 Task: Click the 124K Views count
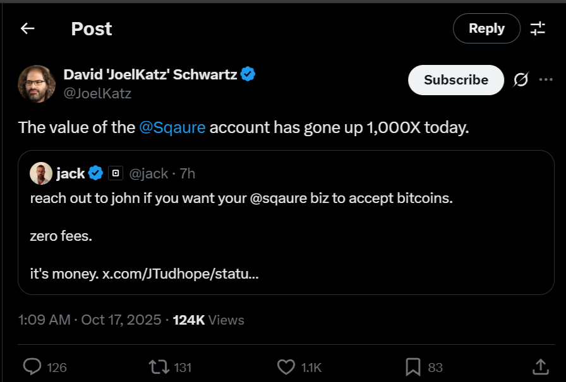tap(208, 320)
